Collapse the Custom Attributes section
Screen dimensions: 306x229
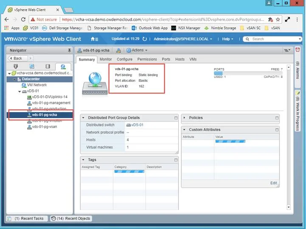(185, 130)
